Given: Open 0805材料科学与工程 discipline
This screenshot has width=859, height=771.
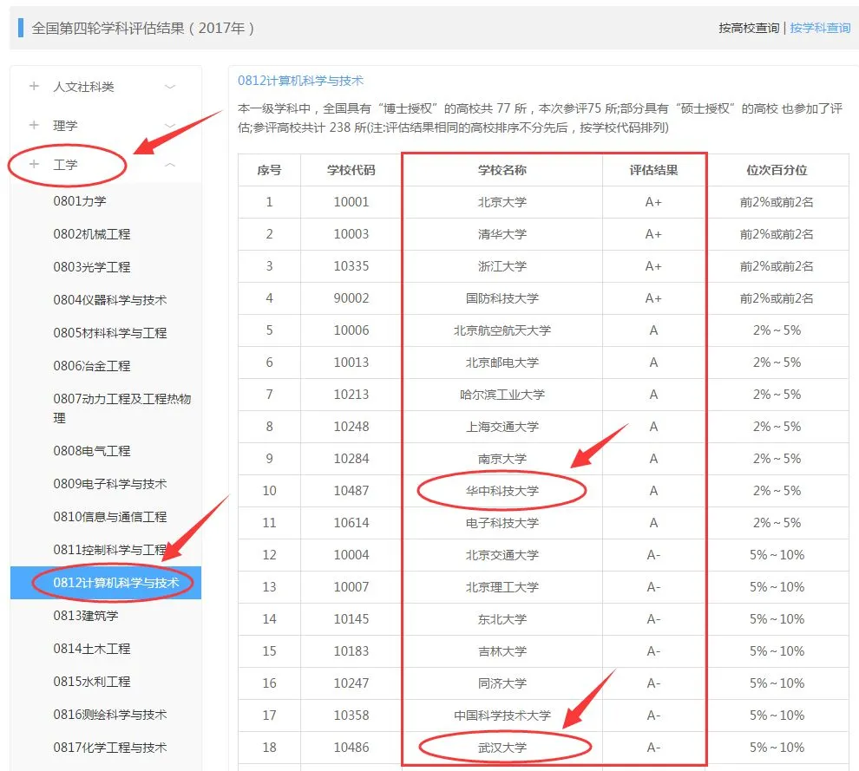Looking at the screenshot, I should pyautogui.click(x=110, y=332).
